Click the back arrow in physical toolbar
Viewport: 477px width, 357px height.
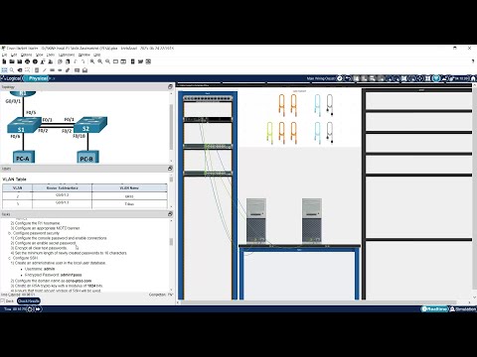click(348, 78)
